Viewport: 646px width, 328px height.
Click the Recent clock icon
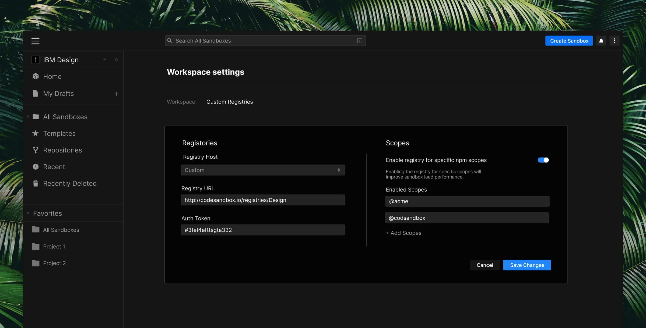coord(35,167)
